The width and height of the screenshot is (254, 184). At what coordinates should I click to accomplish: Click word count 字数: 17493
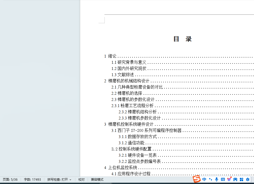(x=32, y=179)
